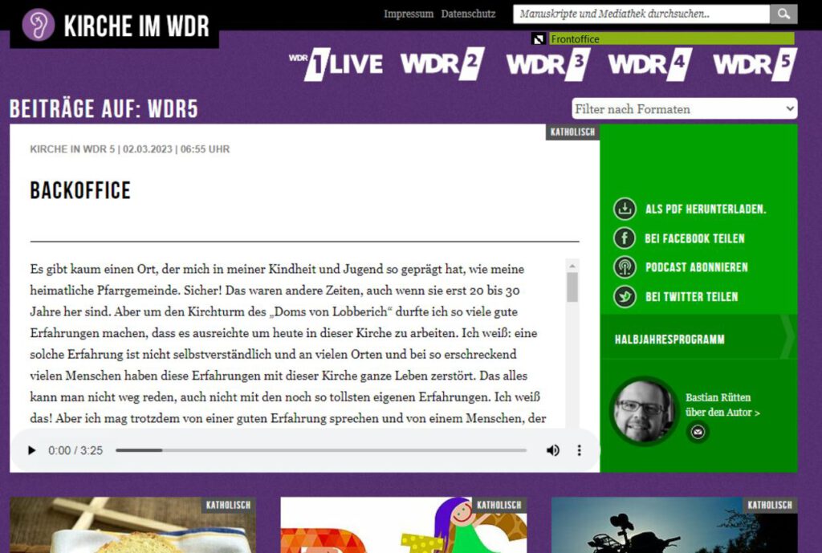The height and width of the screenshot is (553, 822).
Task: Open the Filter nach Formaten dropdown
Action: pos(685,109)
